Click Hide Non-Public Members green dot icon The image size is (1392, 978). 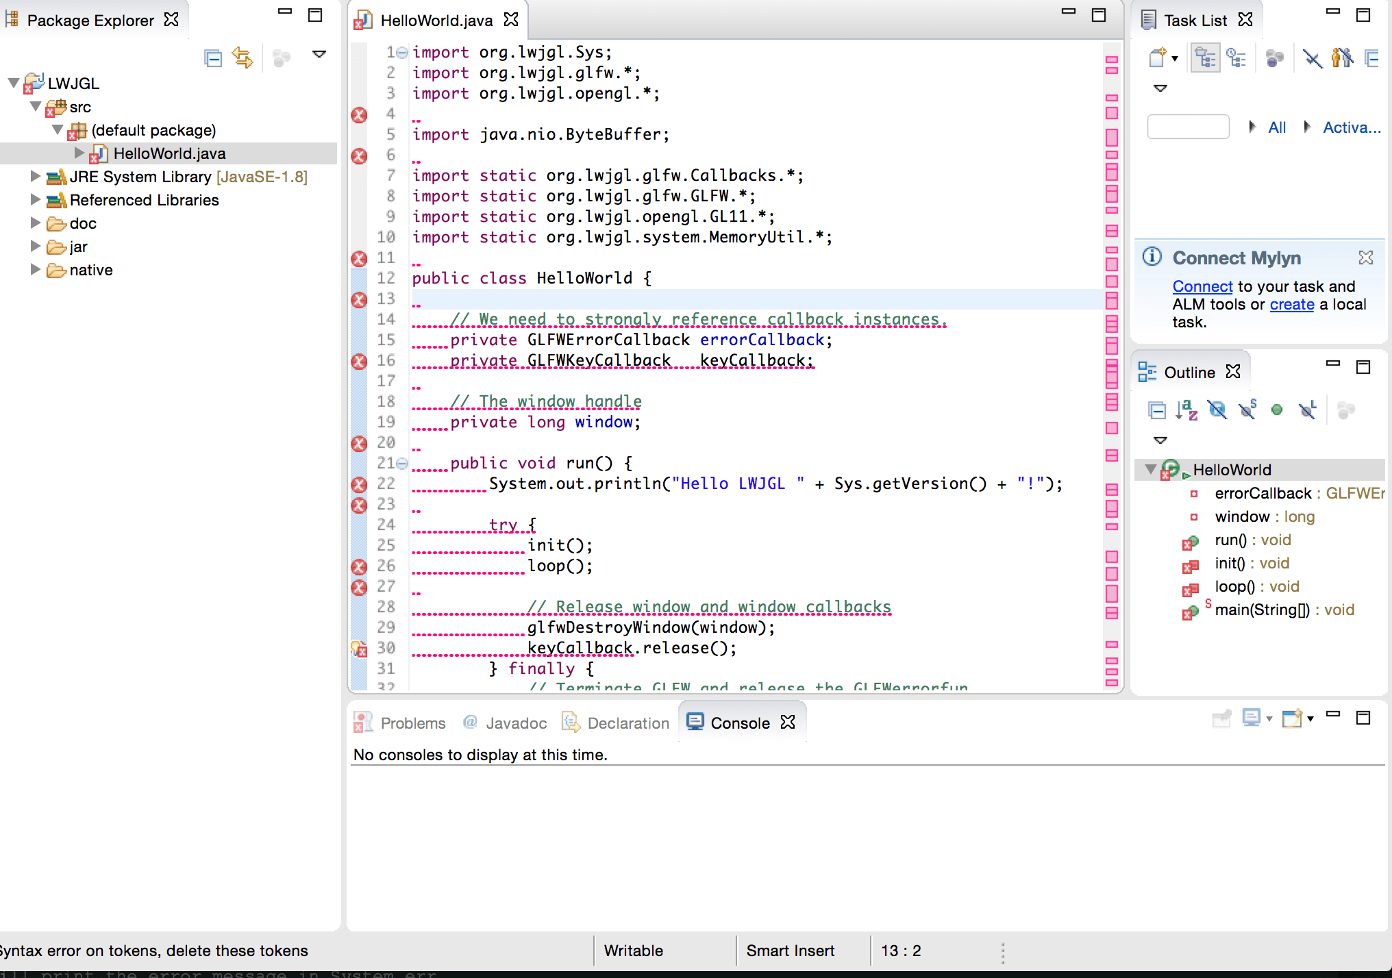(x=1277, y=410)
